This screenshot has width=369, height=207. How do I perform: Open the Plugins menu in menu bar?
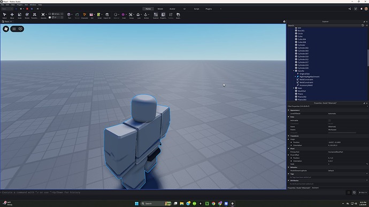(x=20, y=5)
